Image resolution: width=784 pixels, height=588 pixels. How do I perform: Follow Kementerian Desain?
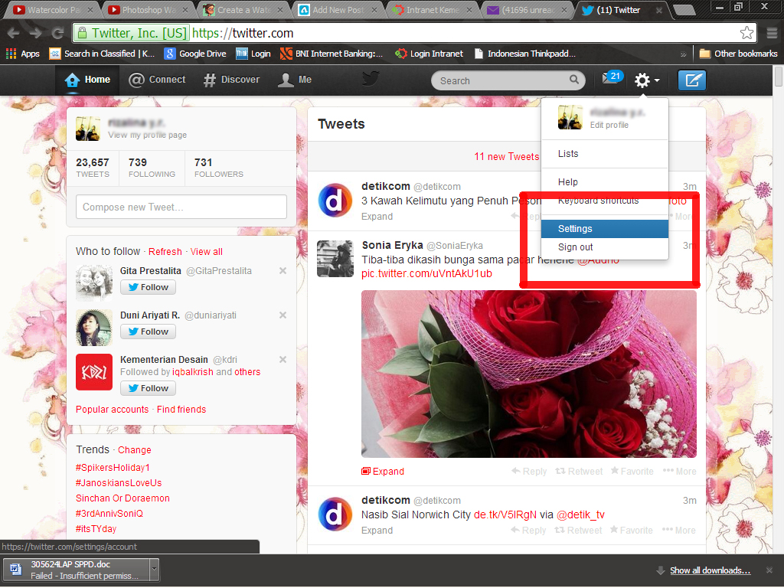click(148, 388)
